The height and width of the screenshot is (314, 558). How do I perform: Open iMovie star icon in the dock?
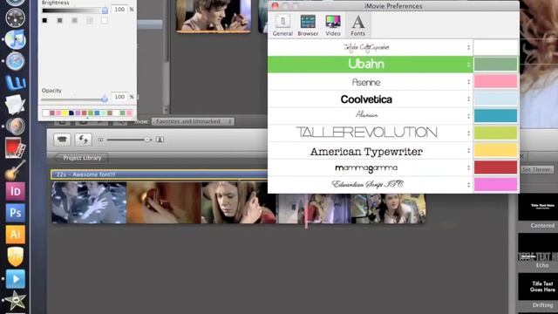[x=16, y=301]
